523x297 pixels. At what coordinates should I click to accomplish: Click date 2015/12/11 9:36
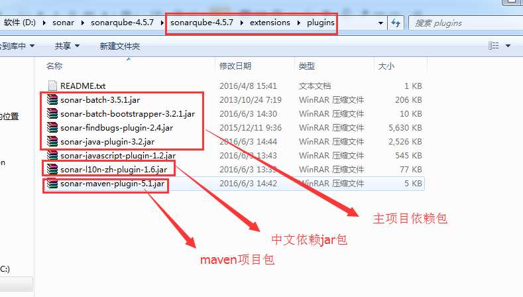(251, 128)
